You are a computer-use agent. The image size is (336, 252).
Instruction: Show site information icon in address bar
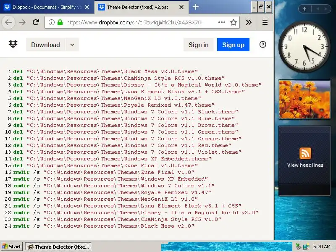tap(51, 22)
